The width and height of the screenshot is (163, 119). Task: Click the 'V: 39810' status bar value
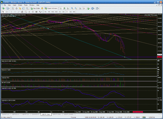click(137, 117)
